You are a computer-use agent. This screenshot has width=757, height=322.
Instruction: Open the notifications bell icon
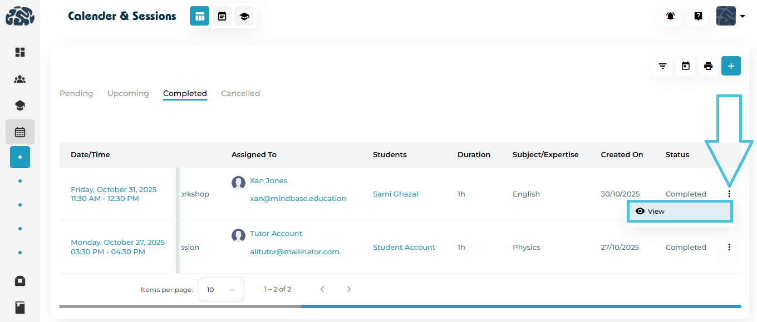[x=670, y=17]
